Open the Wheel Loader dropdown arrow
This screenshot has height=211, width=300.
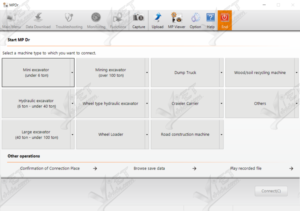[x=147, y=135]
